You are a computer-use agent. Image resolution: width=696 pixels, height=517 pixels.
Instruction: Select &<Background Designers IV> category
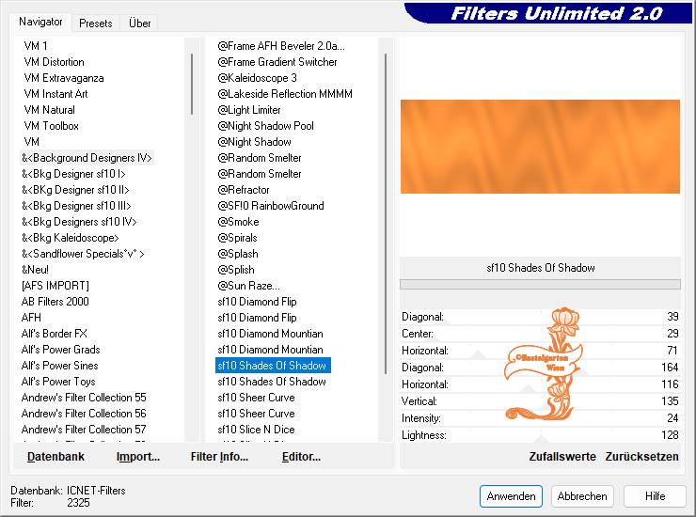point(87,158)
